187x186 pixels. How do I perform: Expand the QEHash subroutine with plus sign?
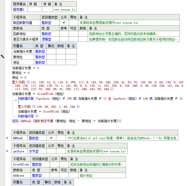[7, 138]
